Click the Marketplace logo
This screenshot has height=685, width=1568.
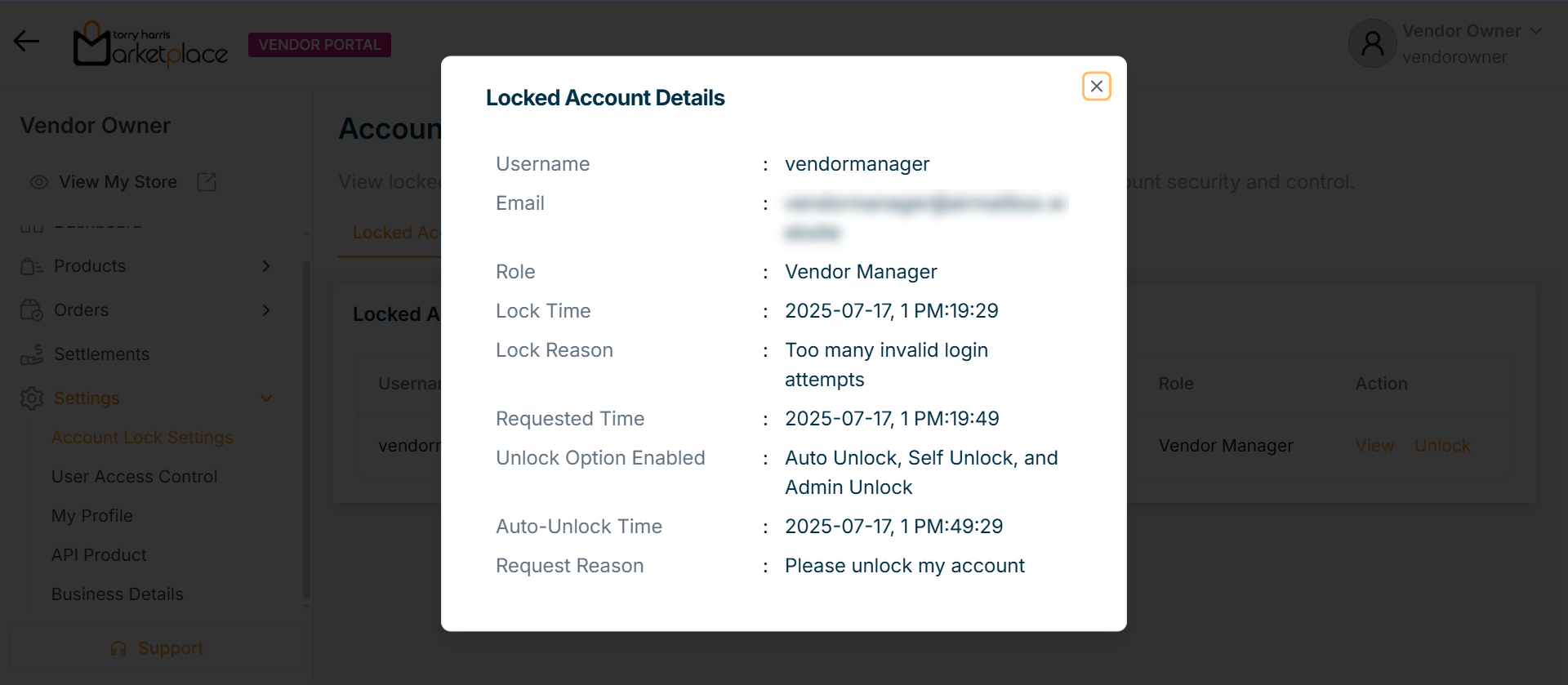click(x=151, y=45)
